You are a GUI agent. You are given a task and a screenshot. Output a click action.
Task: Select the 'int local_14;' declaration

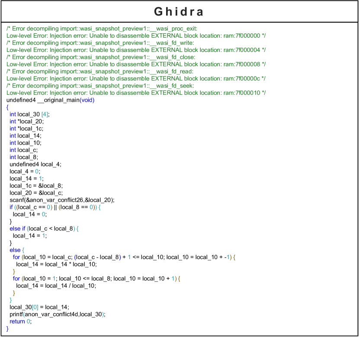(26, 136)
